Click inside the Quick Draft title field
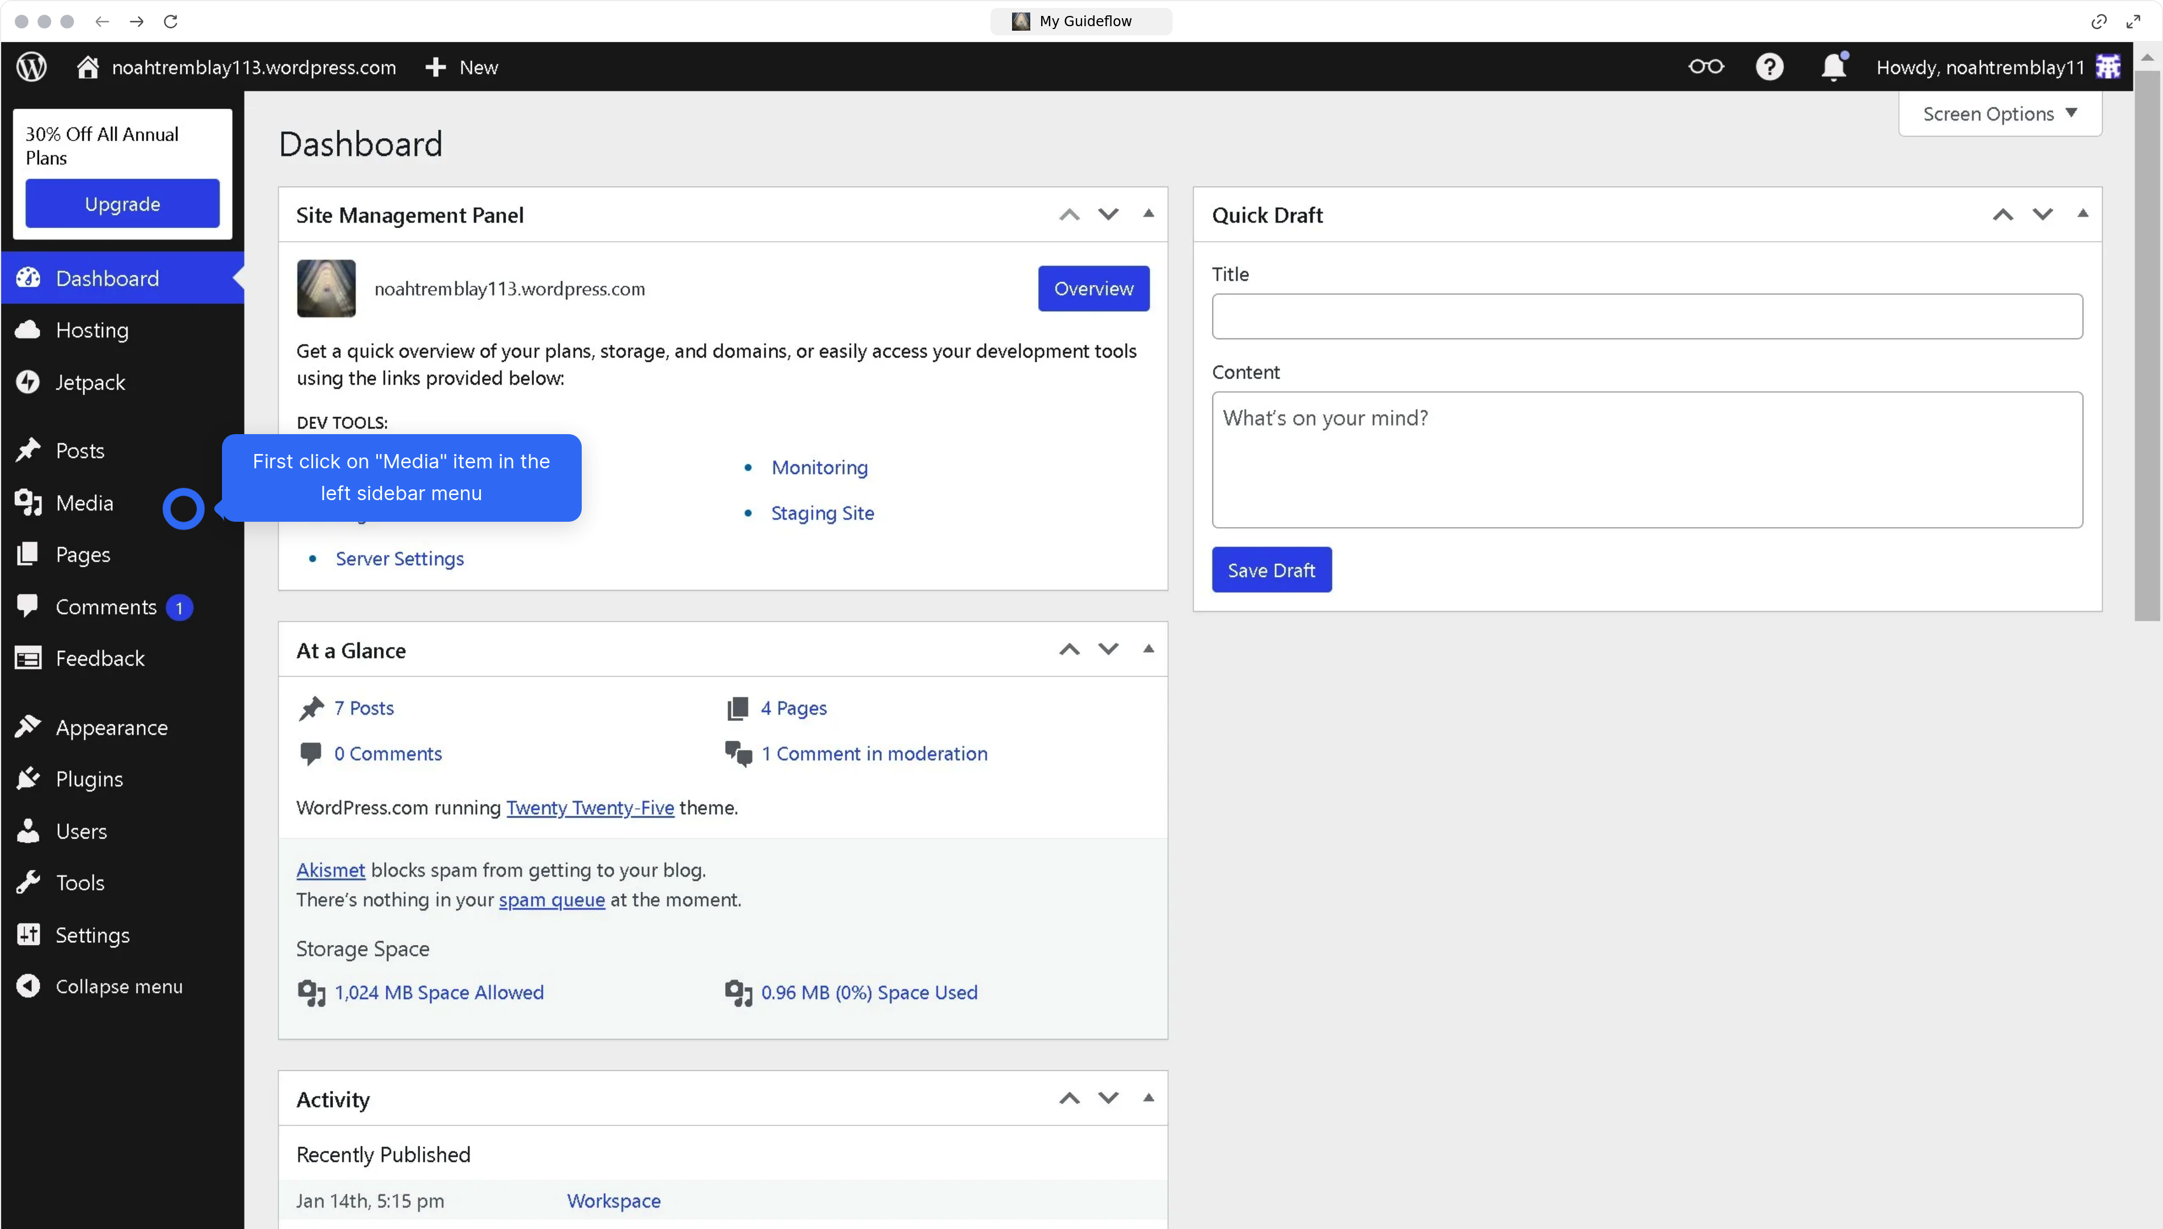This screenshot has width=2163, height=1229. 1644,316
